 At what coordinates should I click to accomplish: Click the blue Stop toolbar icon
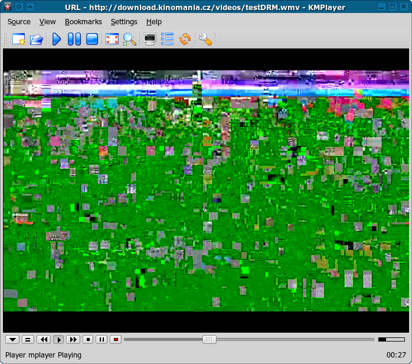click(x=92, y=39)
